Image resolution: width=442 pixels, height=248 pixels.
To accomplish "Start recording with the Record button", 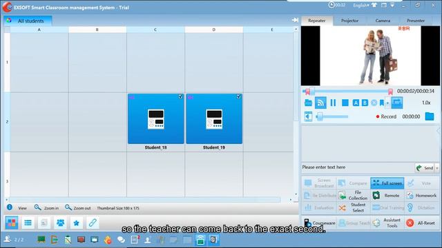I will click(386, 116).
